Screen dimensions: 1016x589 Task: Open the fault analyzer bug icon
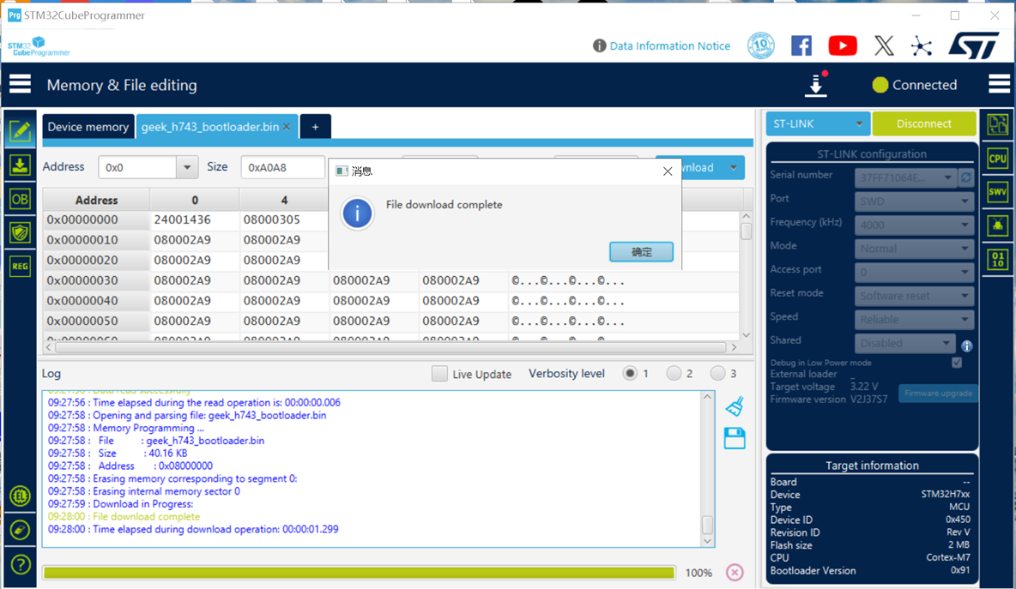(998, 225)
